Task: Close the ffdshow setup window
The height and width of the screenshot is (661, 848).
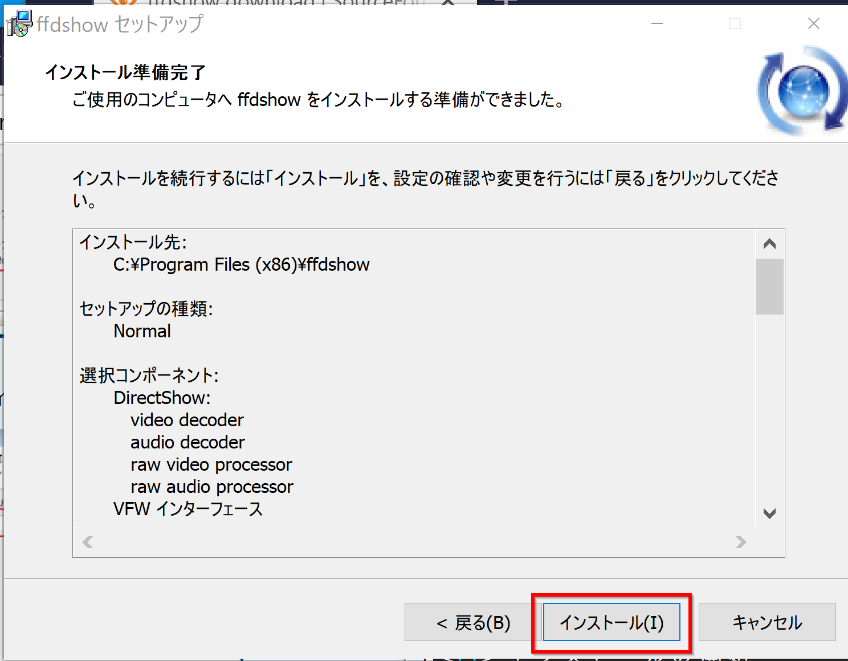Action: click(x=814, y=23)
